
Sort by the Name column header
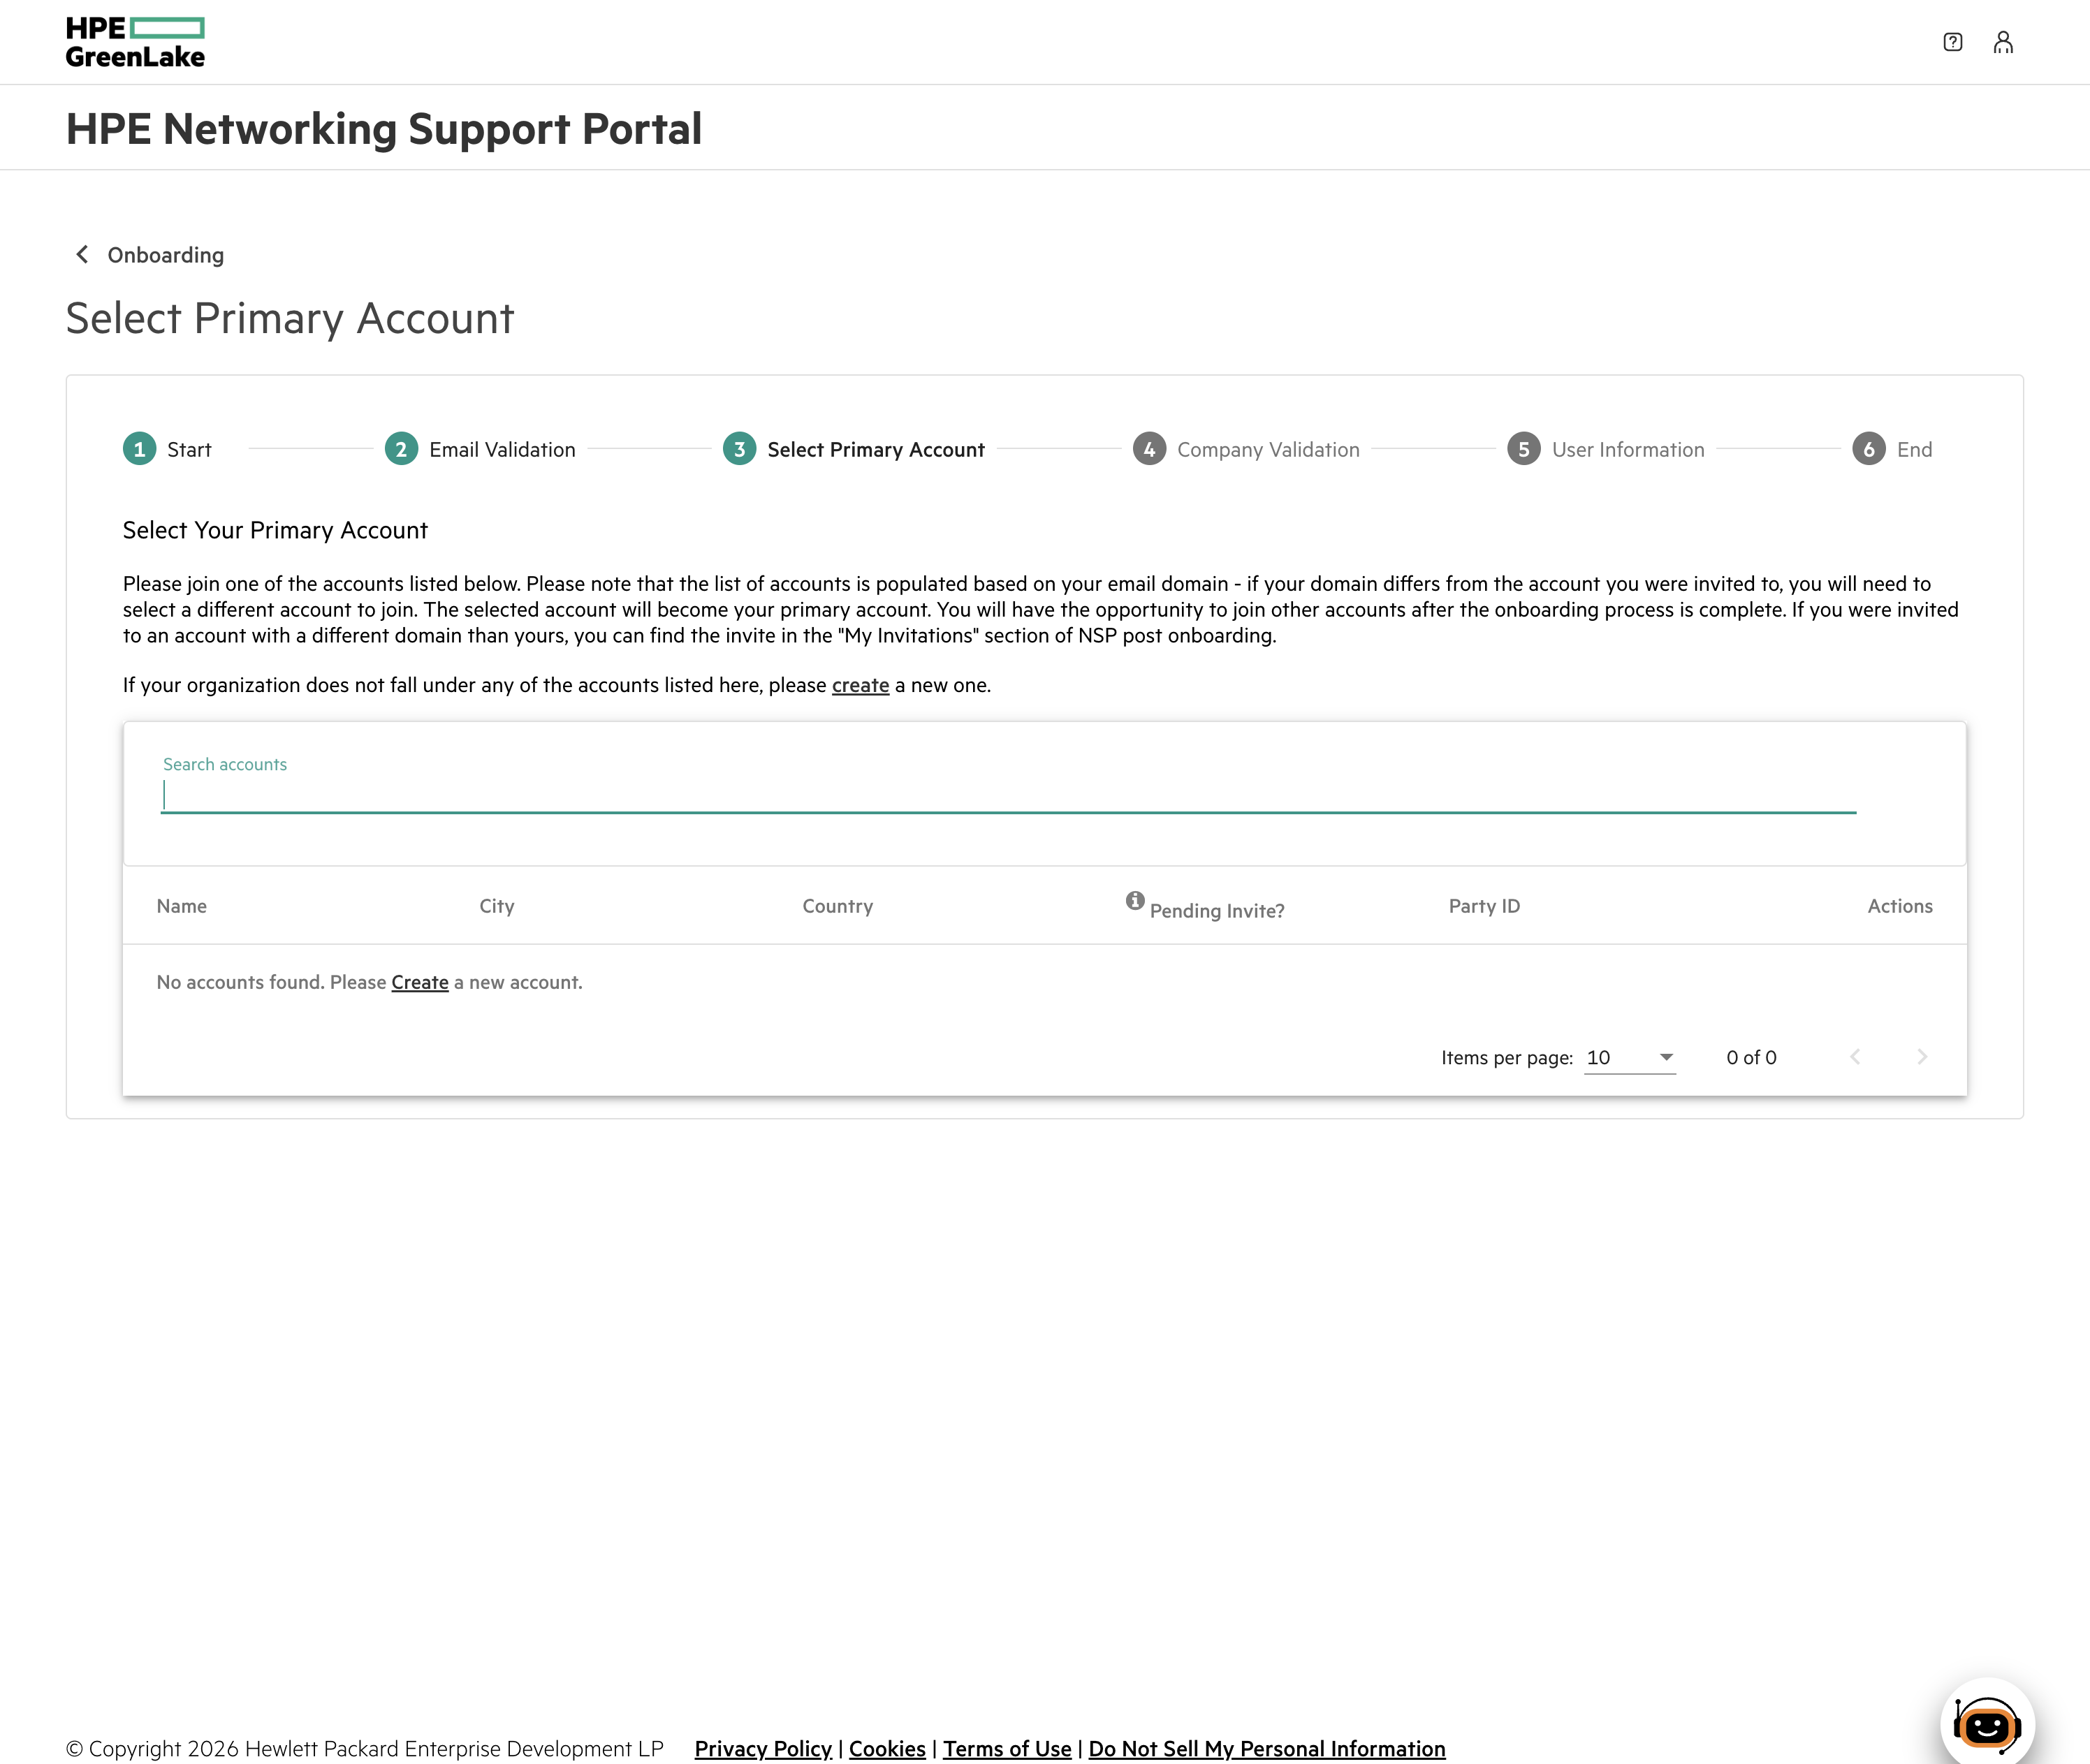[x=182, y=906]
